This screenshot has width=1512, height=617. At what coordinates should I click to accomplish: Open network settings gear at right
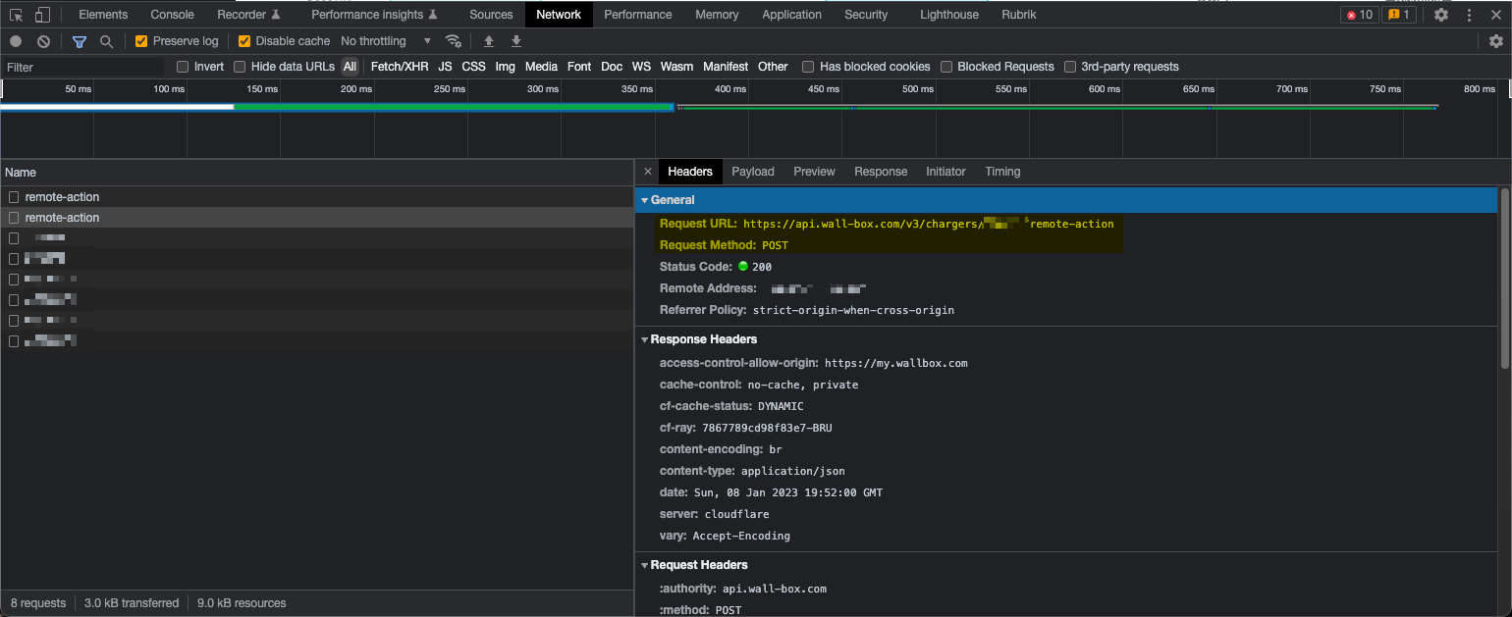point(1495,41)
